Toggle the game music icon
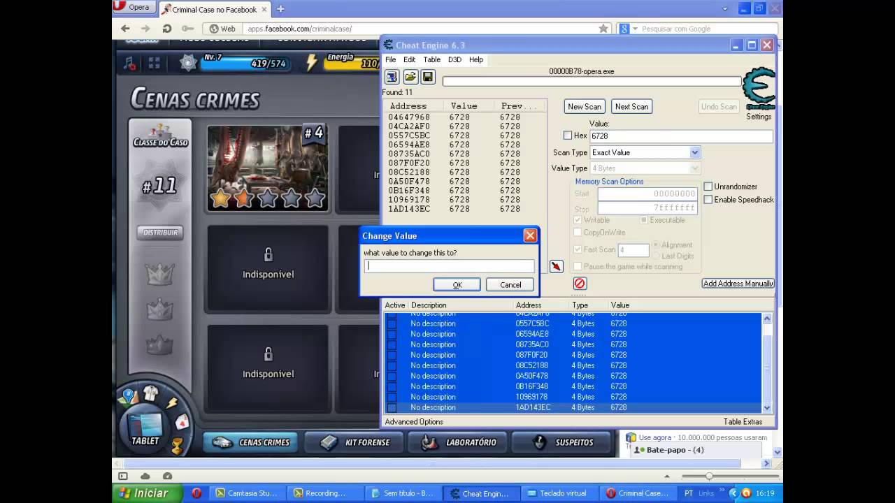This screenshot has width=895, height=503. click(129, 64)
